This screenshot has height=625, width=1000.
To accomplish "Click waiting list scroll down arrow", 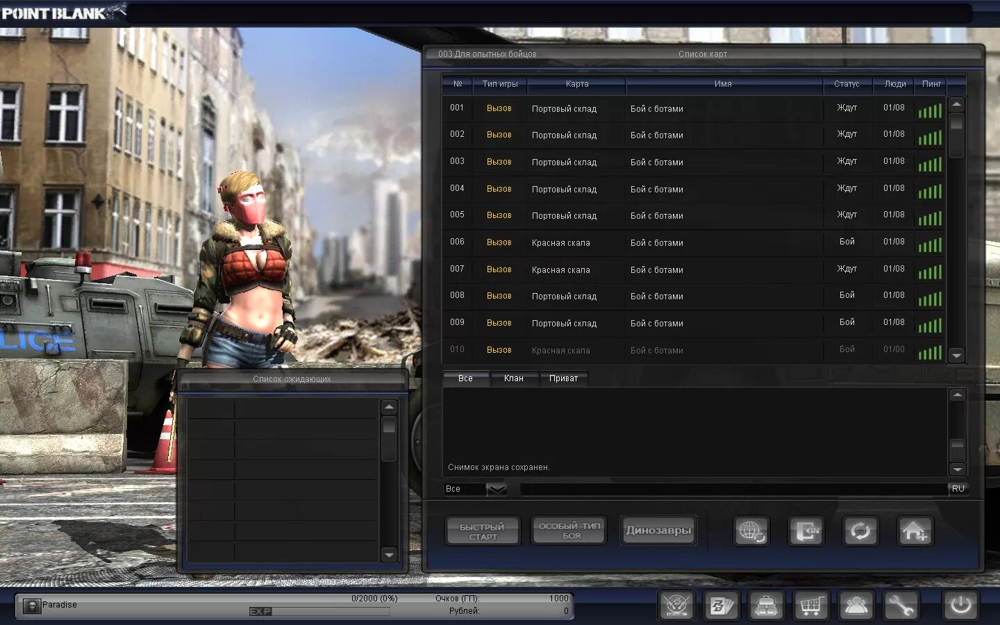I will 389,554.
